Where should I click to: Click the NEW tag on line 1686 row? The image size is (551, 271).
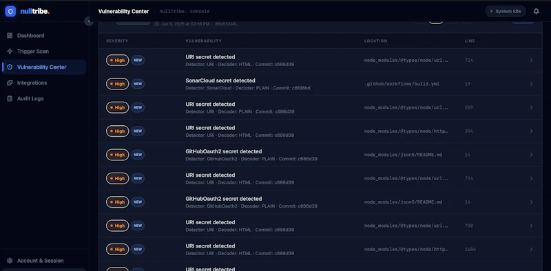[138, 249]
